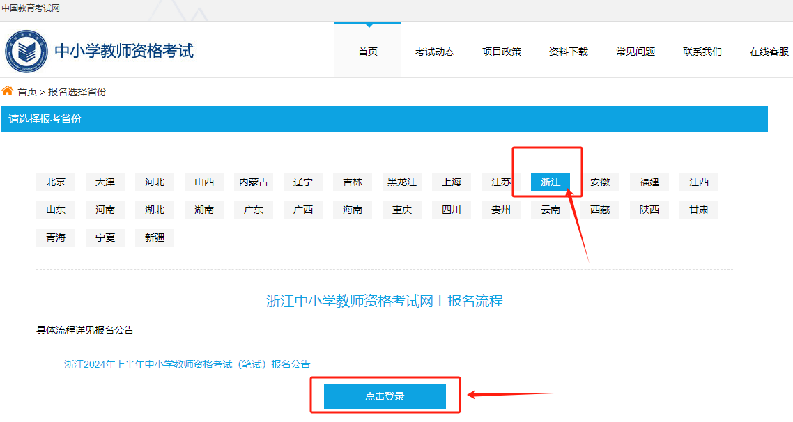Open the 常见问题 section

(634, 51)
